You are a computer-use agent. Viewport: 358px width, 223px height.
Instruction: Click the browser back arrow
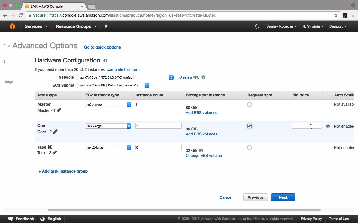tap(5, 15)
